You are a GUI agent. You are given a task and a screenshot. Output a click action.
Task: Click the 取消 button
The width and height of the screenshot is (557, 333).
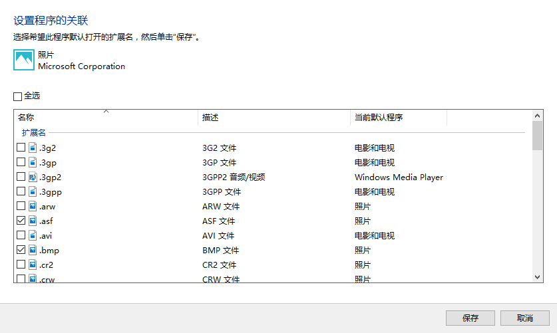click(524, 318)
